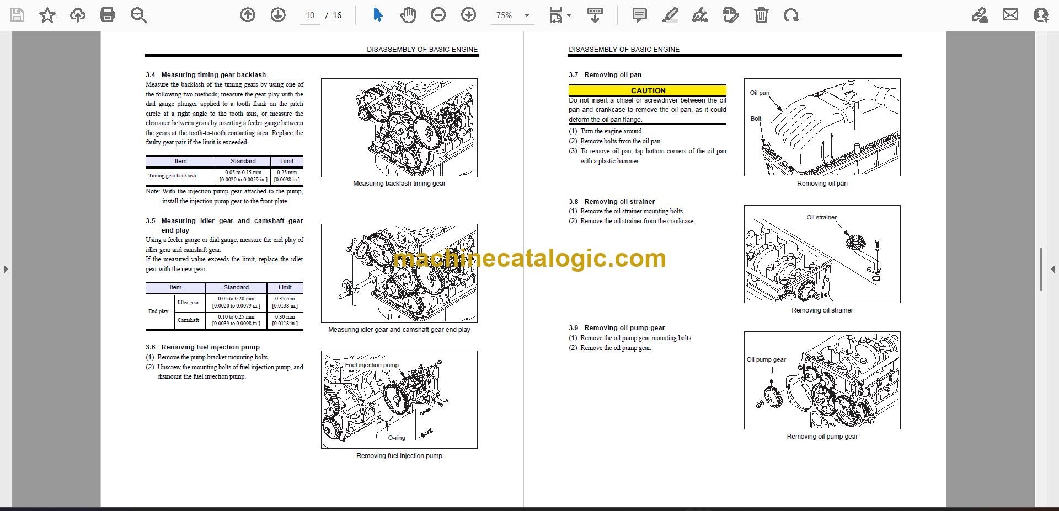Upload file to cloud icon
This screenshot has height=511, width=1059.
tap(78, 15)
